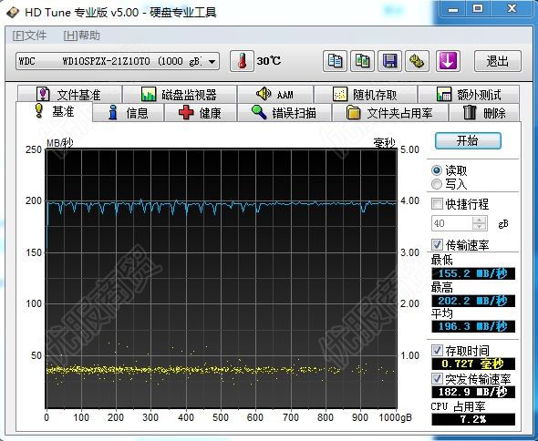Click the copy screenshot to clipboard icon
Viewport: 538px width, 441px height.
(362, 61)
